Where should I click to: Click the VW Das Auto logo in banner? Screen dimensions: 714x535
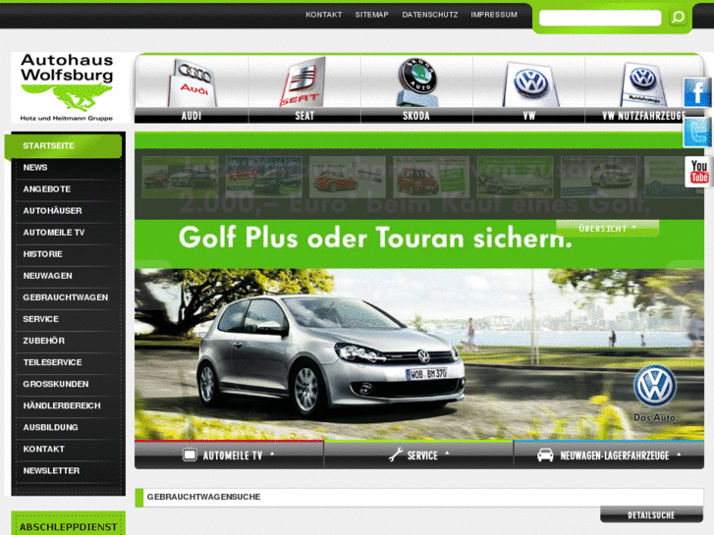tap(655, 393)
